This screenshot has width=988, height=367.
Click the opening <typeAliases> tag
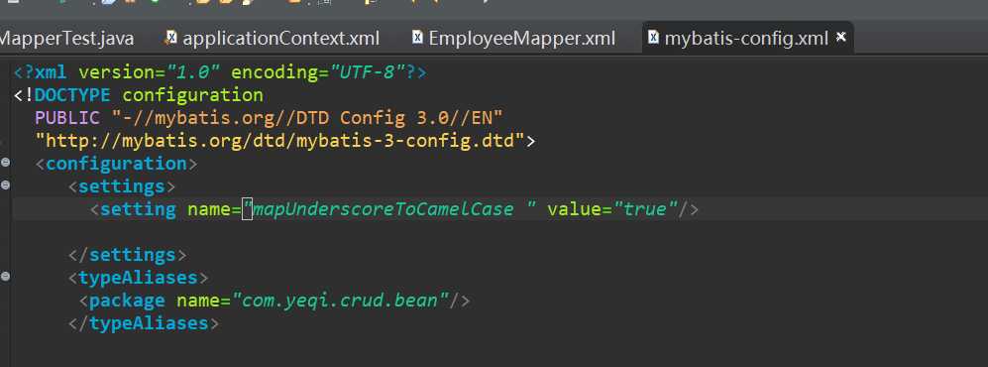[138, 278]
